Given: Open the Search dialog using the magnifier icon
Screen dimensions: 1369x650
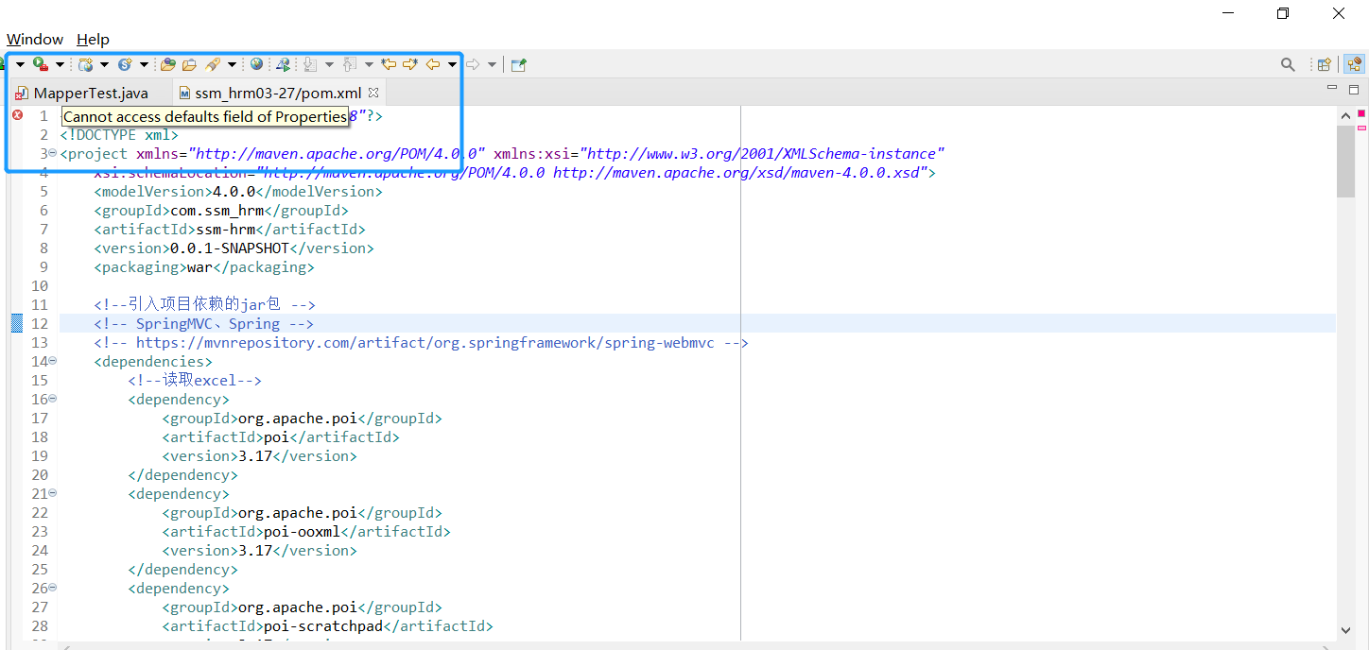Looking at the screenshot, I should pyautogui.click(x=1288, y=64).
